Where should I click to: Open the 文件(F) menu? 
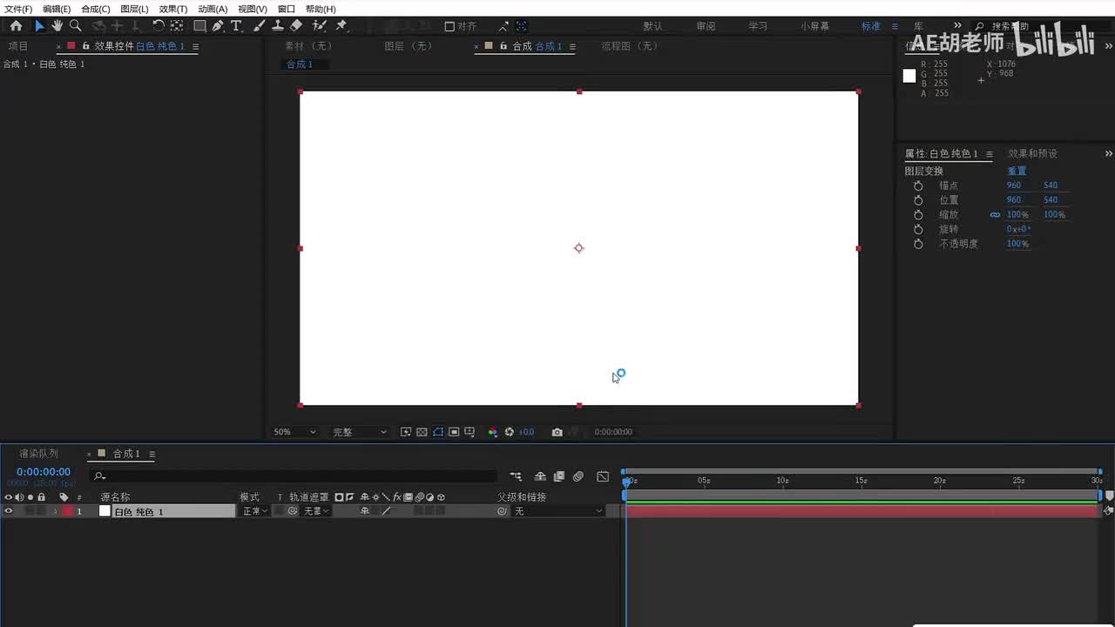pyautogui.click(x=18, y=9)
